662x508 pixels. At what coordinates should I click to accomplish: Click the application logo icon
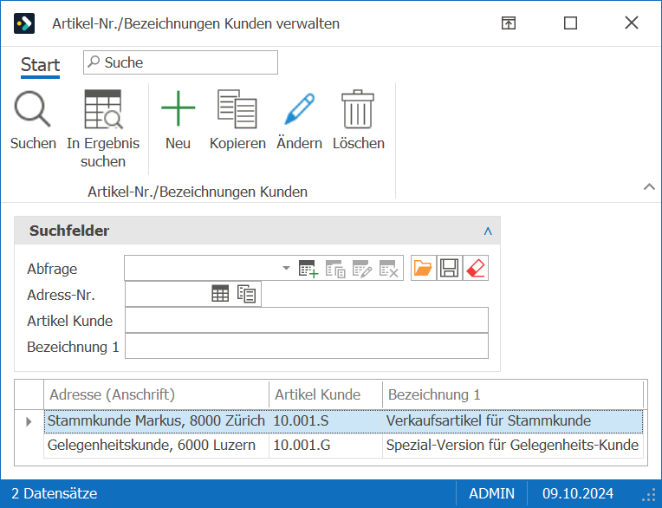(x=24, y=23)
